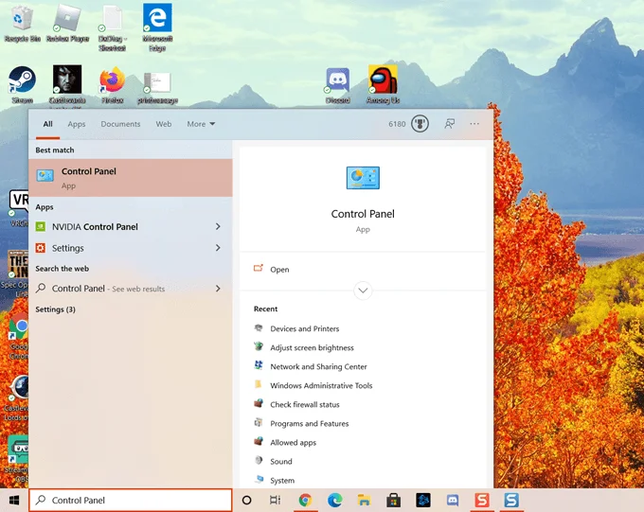The width and height of the screenshot is (644, 512).
Task: Click the Windows Start button
Action: (14, 500)
